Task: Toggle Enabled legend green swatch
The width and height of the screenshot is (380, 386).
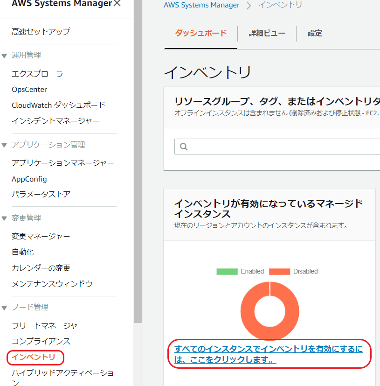Action: [227, 272]
